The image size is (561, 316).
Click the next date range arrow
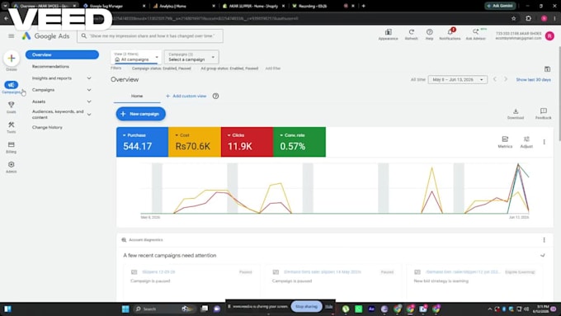[x=506, y=79]
